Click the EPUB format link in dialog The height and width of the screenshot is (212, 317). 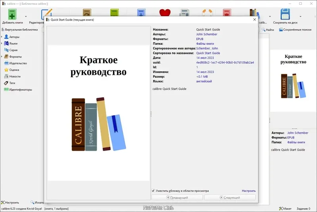click(x=200, y=39)
